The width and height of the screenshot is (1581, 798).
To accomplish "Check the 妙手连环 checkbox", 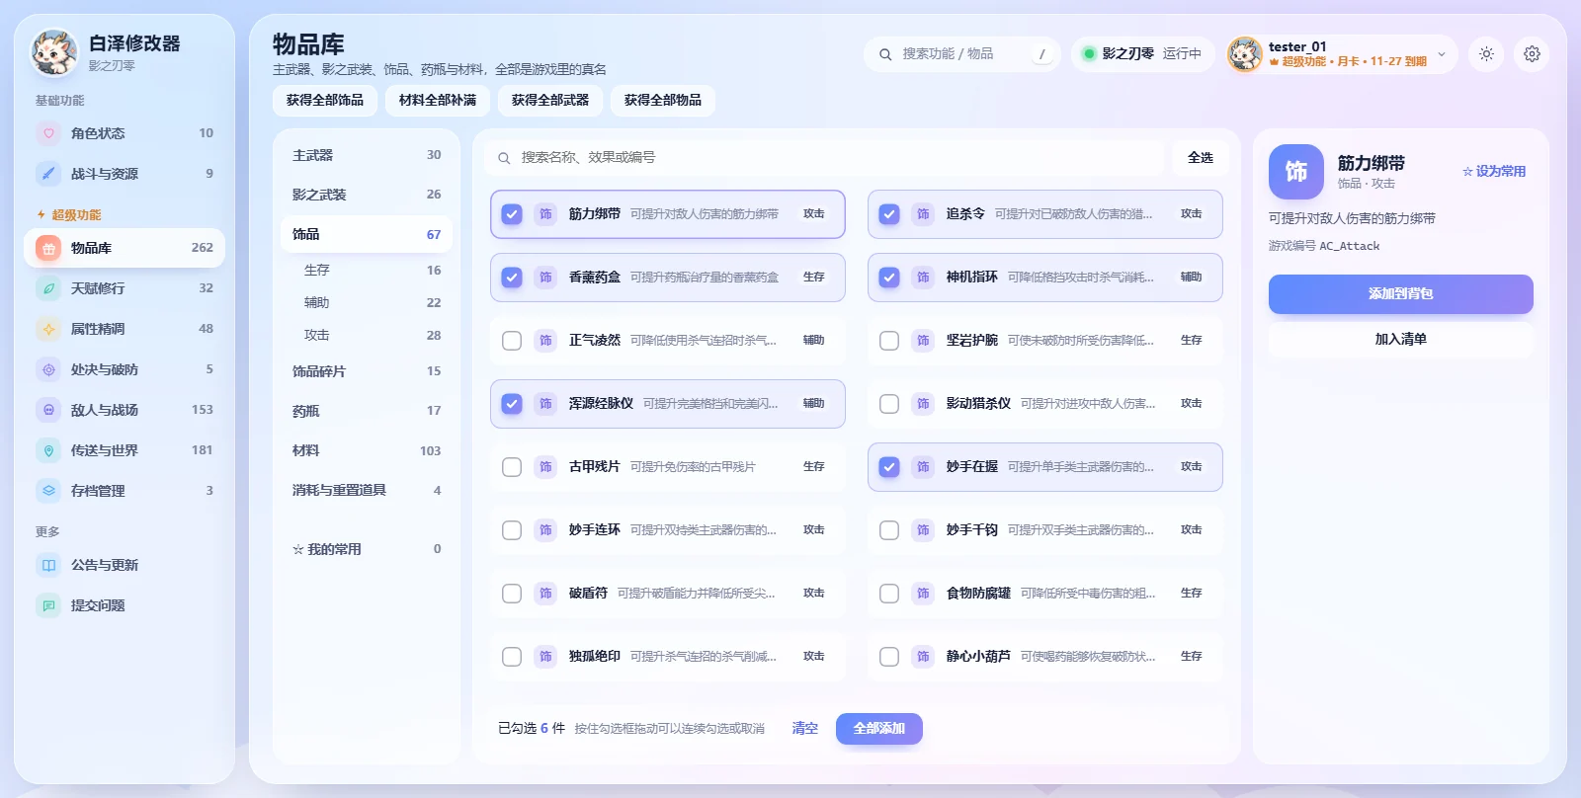I will (x=512, y=530).
